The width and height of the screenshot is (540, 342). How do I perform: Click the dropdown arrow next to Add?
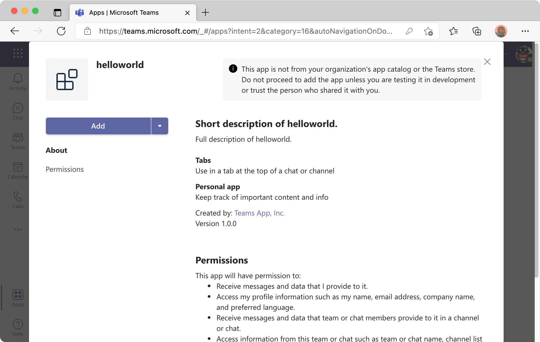[160, 126]
